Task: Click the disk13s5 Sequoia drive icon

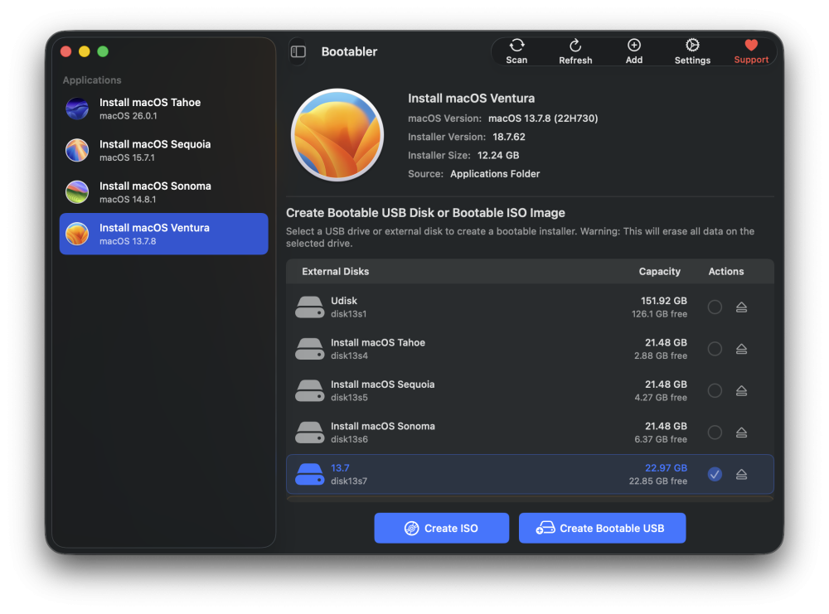Action: tap(310, 390)
